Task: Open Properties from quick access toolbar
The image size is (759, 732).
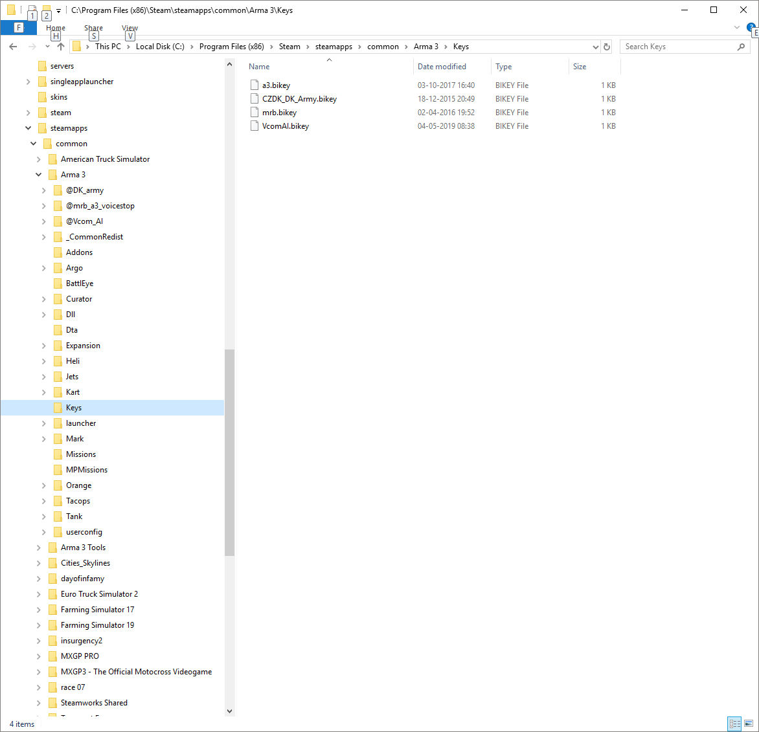Action: (32, 10)
